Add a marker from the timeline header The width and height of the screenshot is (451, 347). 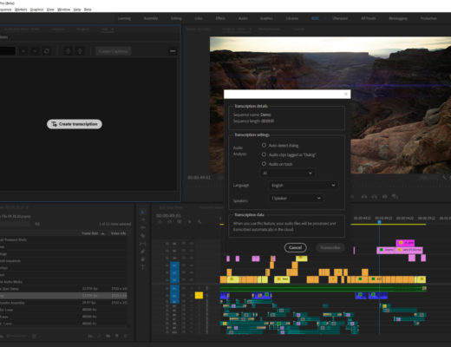pos(189,222)
